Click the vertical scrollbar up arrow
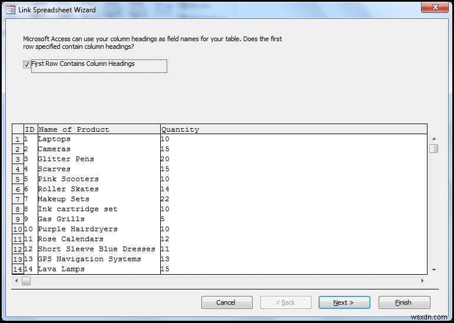This screenshot has height=323, width=454. point(434,139)
